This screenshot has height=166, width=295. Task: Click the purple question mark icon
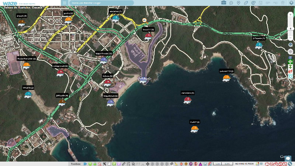pos(191,164)
